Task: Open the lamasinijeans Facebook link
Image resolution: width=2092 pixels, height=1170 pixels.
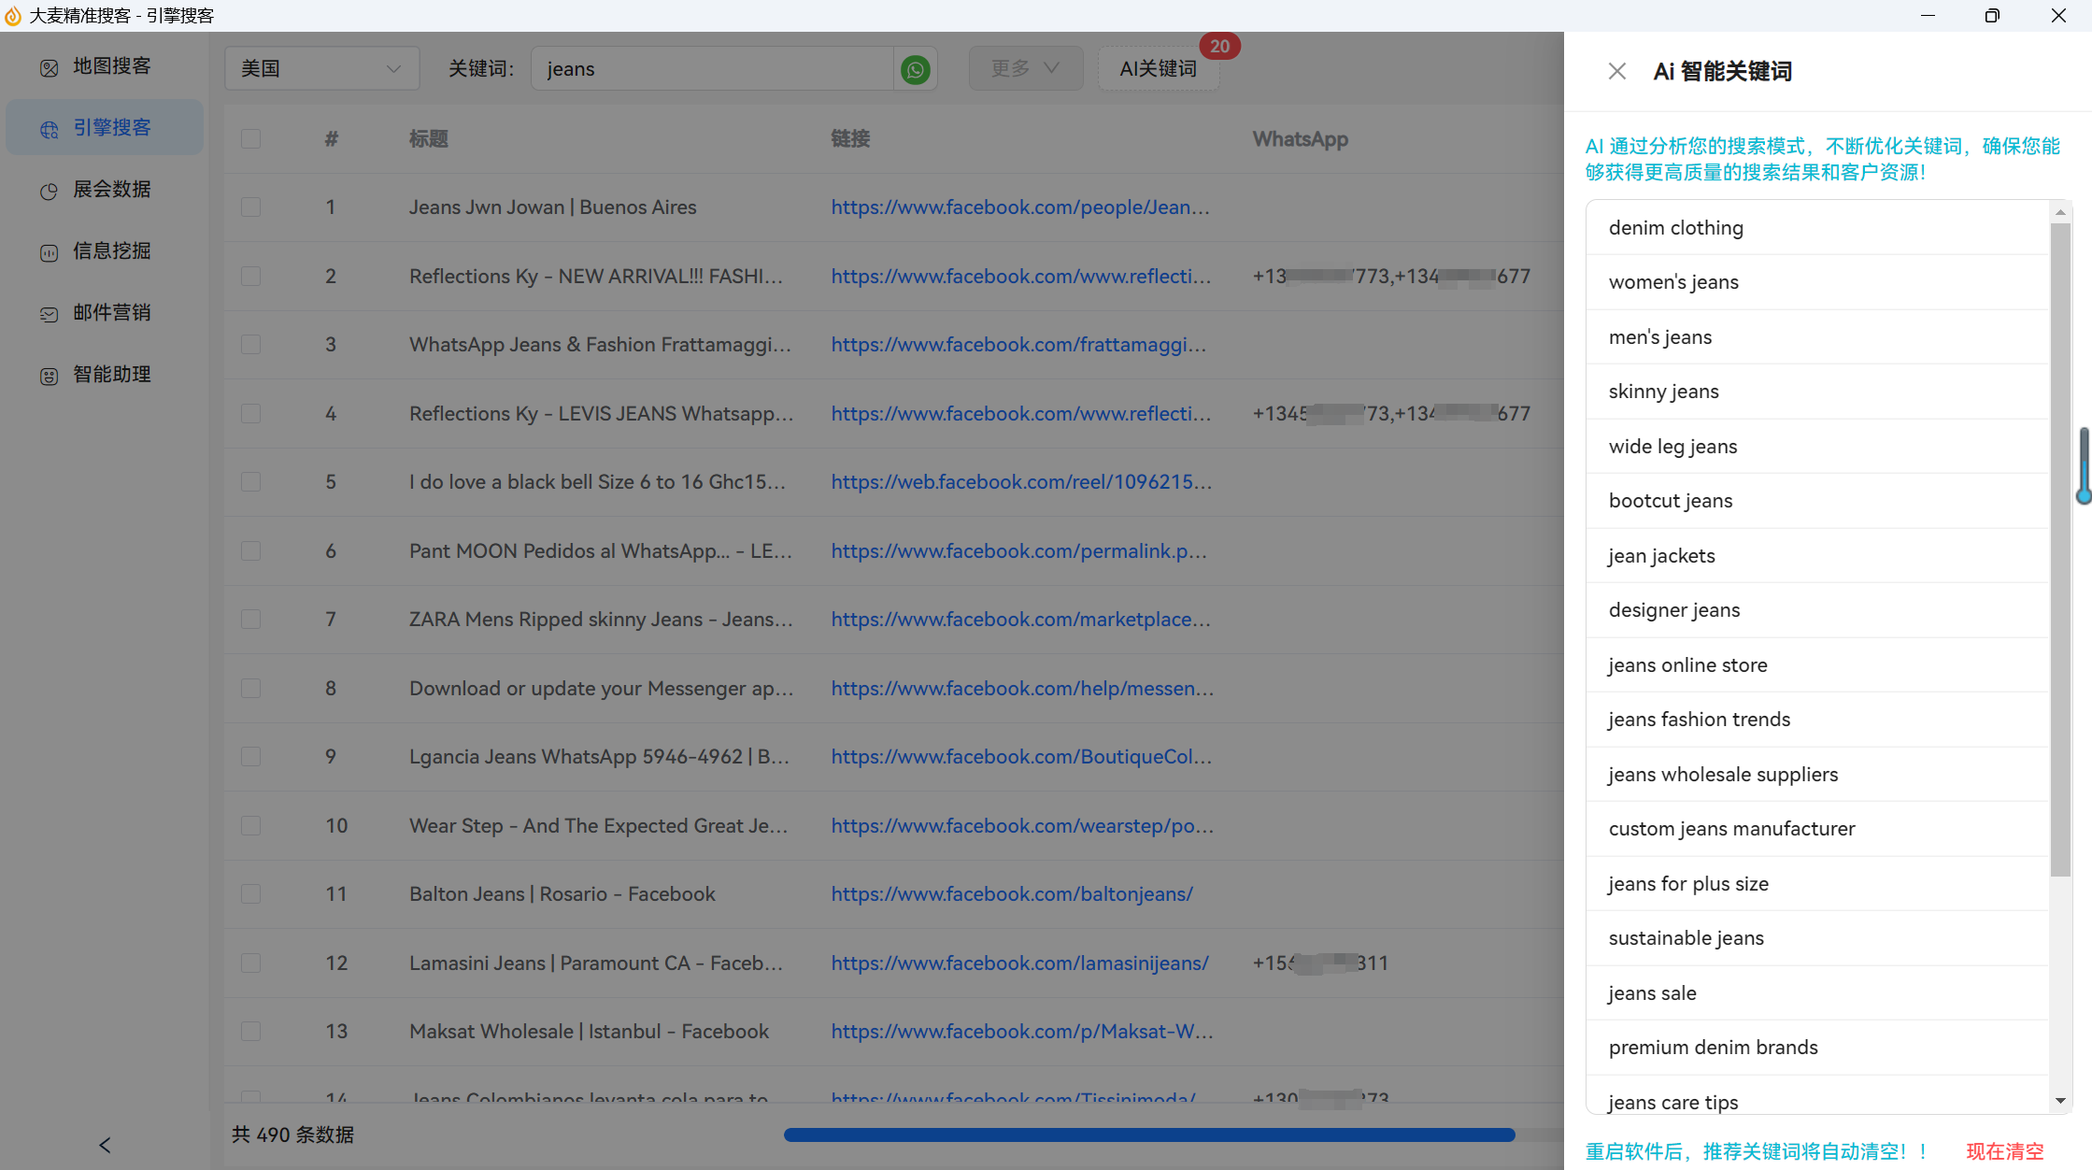Action: point(1019,963)
